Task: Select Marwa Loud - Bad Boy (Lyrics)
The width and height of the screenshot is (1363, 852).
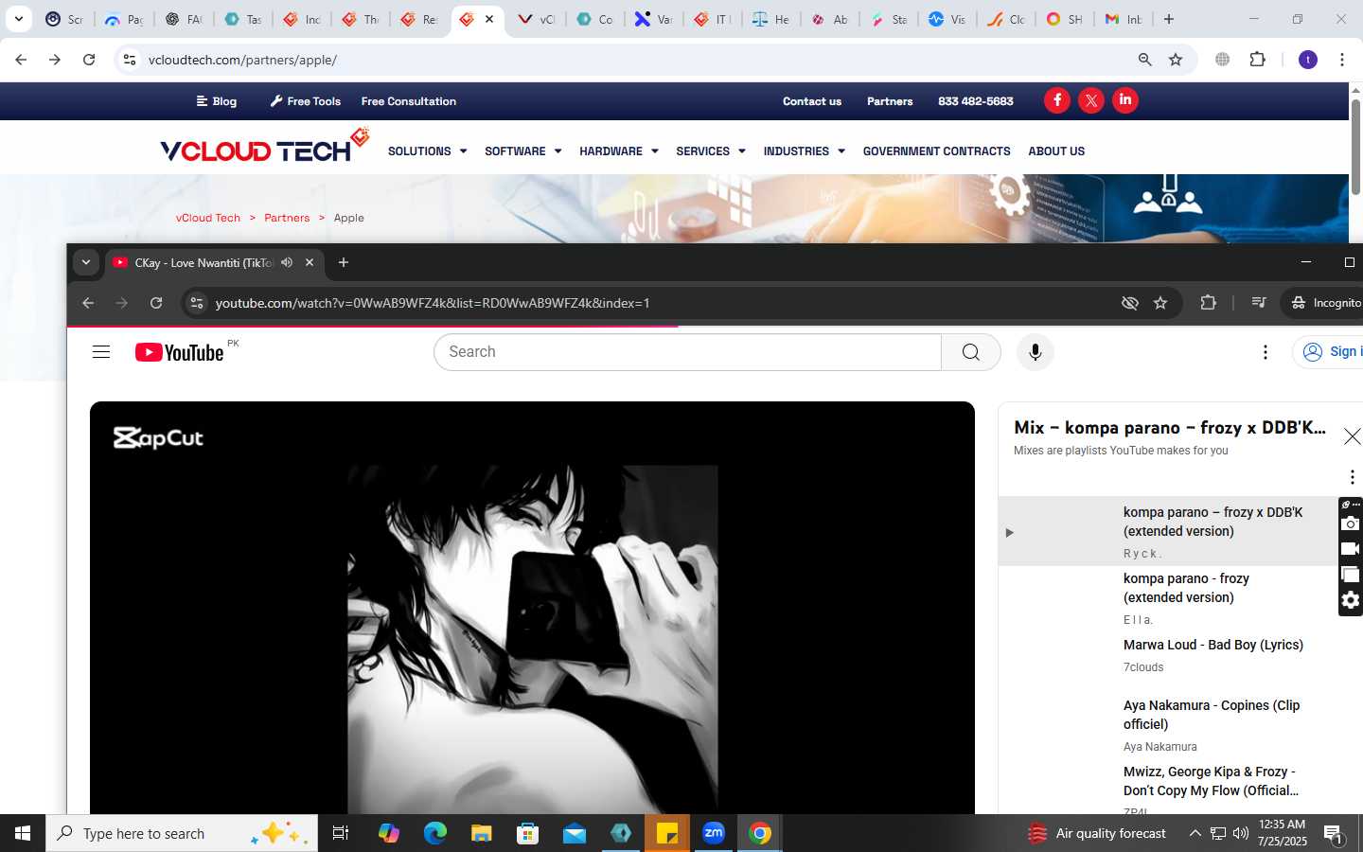Action: 1169,656
